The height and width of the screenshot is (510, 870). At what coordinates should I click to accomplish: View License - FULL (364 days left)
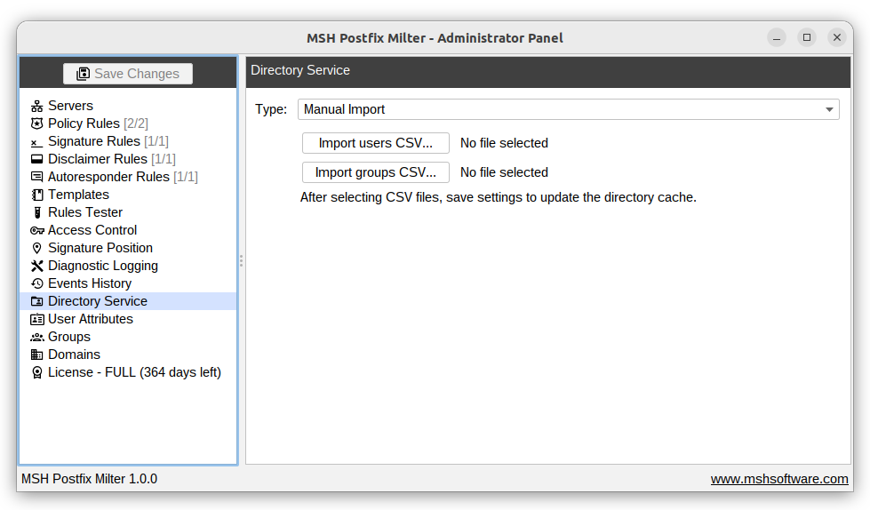(134, 372)
